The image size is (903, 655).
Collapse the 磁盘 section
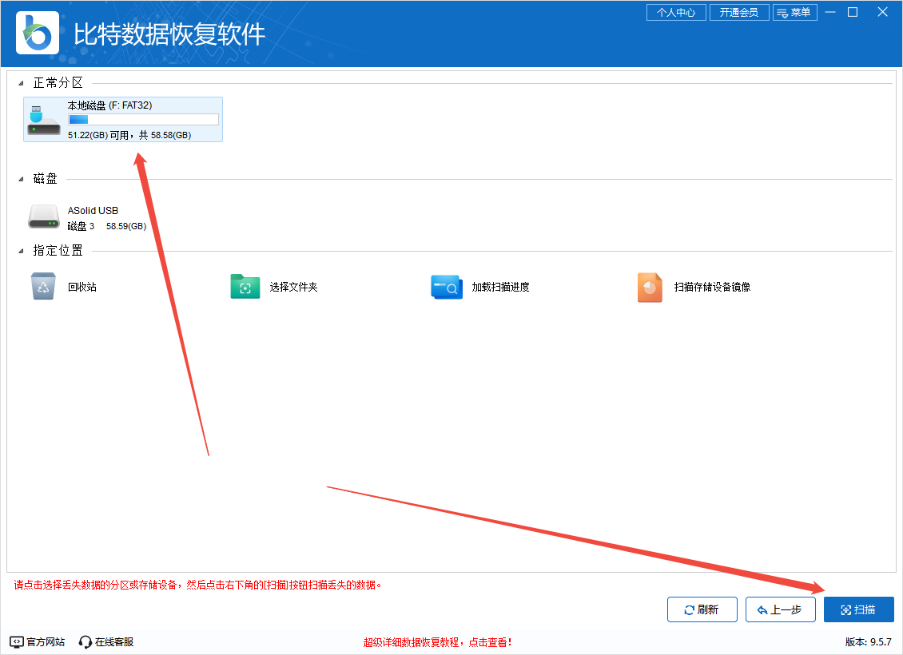[x=22, y=179]
